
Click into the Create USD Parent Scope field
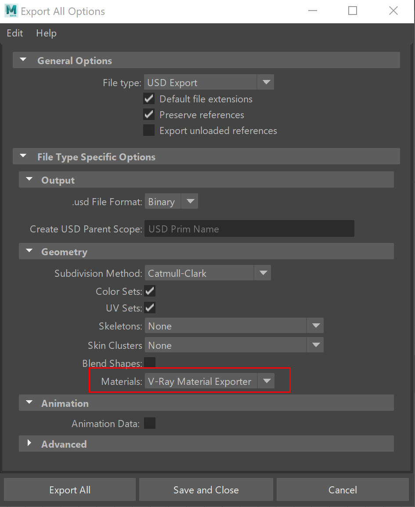click(249, 229)
